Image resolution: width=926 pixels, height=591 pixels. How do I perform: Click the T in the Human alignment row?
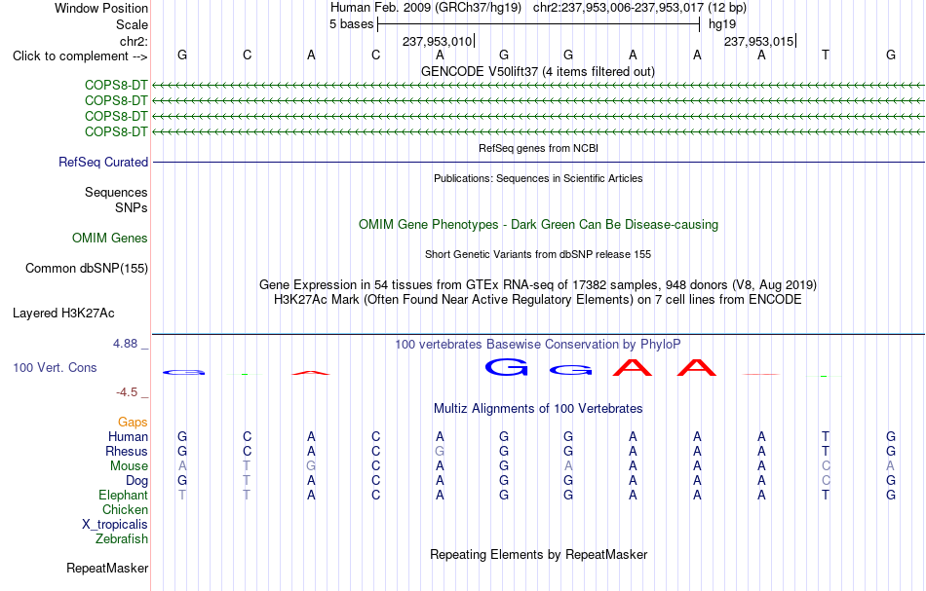click(x=826, y=436)
